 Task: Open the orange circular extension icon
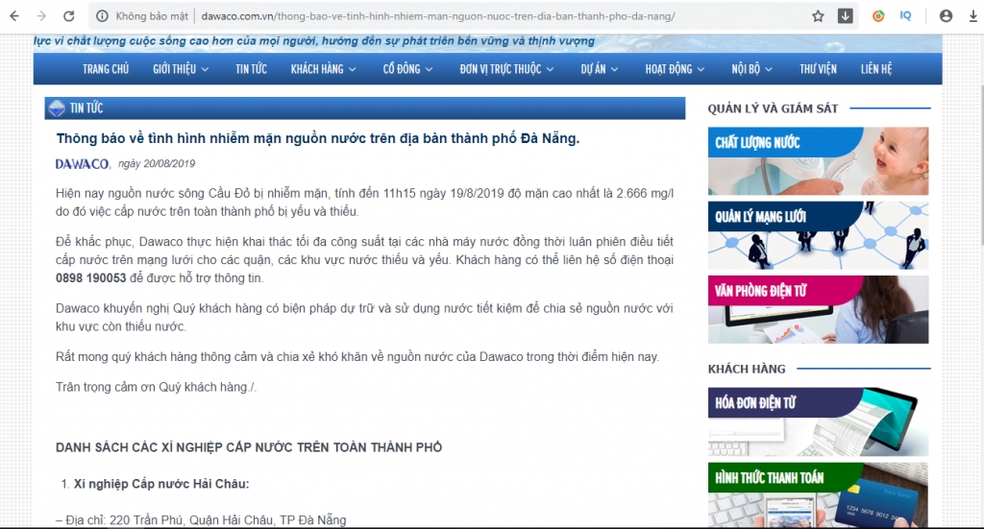[x=878, y=16]
